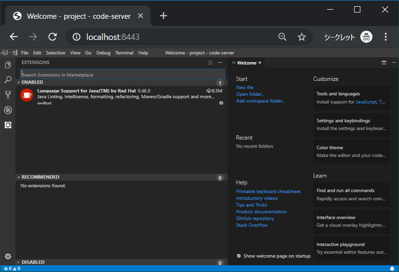Open a new browser tab

[x=163, y=16]
